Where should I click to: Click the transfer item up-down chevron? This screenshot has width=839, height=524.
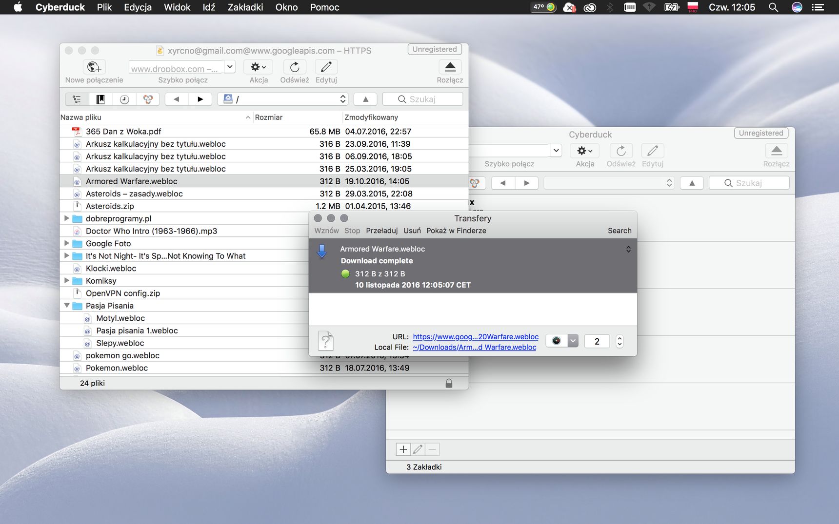628,249
